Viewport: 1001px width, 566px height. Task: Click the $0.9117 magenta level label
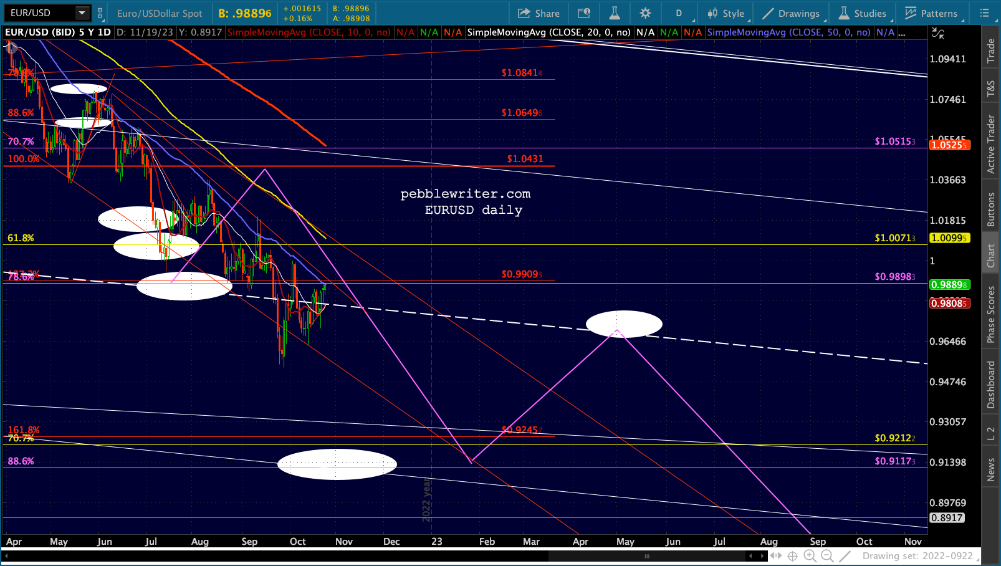tap(895, 461)
